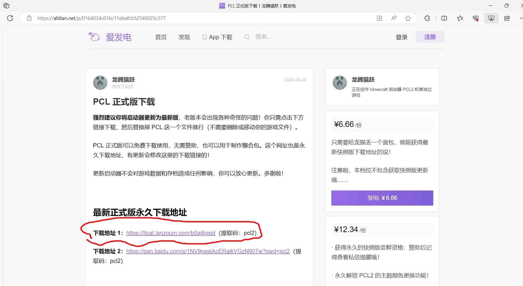Open the Share icon
Screen dimensions: 523x286
507,18
